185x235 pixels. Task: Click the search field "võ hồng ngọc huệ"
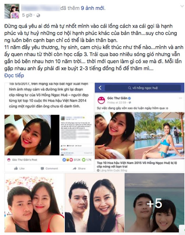[143, 88]
